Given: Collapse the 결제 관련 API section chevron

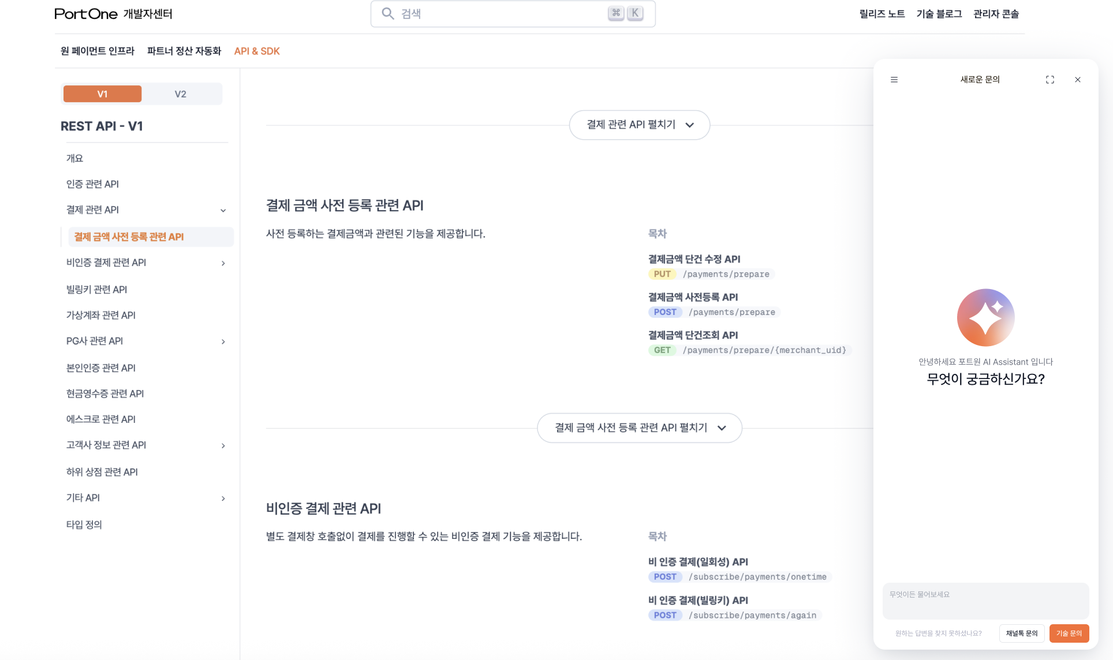Looking at the screenshot, I should click(223, 210).
